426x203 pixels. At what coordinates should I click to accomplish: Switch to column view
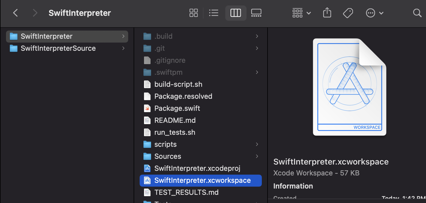(x=236, y=13)
